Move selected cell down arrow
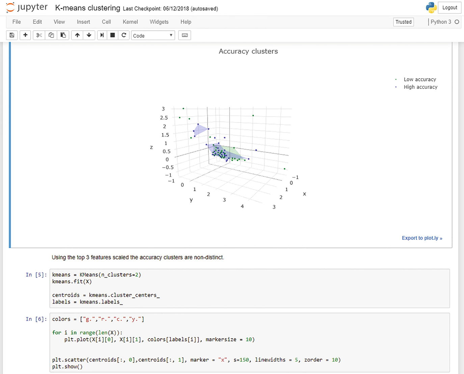464x374 pixels. coord(89,35)
